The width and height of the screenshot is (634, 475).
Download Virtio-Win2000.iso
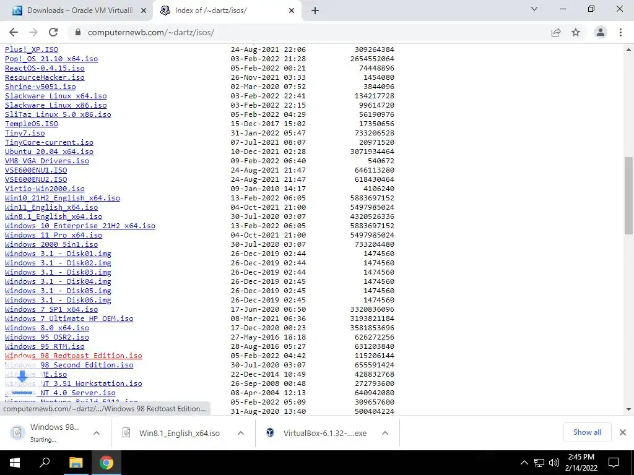click(x=45, y=189)
